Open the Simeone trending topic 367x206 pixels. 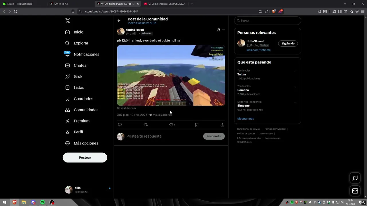(x=243, y=106)
